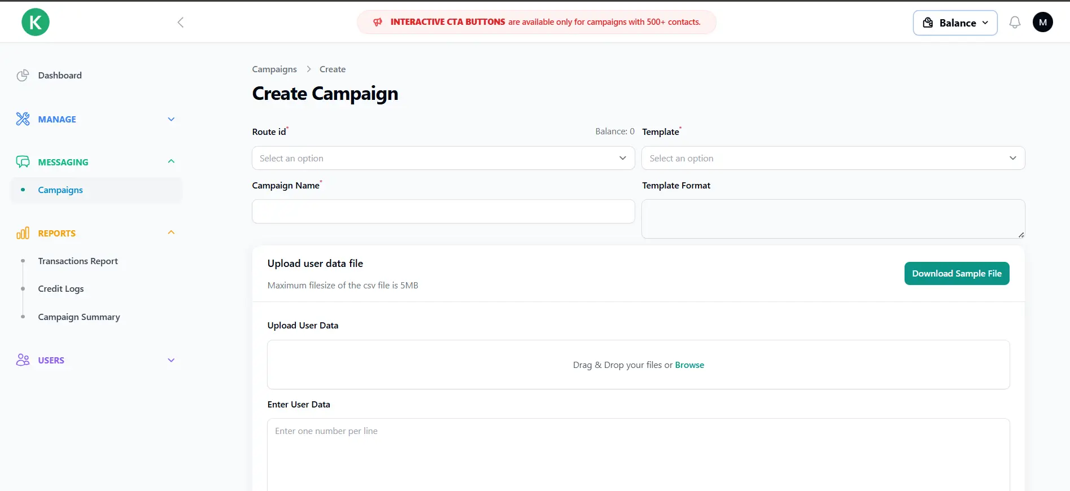Collapse the REPORTS section chevron
Viewport: 1070px width, 491px height.
tap(171, 233)
